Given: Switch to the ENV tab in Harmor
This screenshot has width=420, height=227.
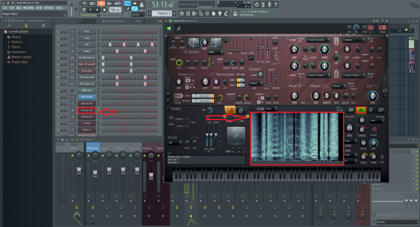Looking at the screenshot, I should click(x=351, y=110).
